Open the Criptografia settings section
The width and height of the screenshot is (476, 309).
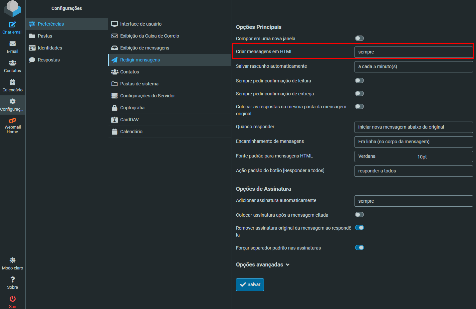click(132, 108)
